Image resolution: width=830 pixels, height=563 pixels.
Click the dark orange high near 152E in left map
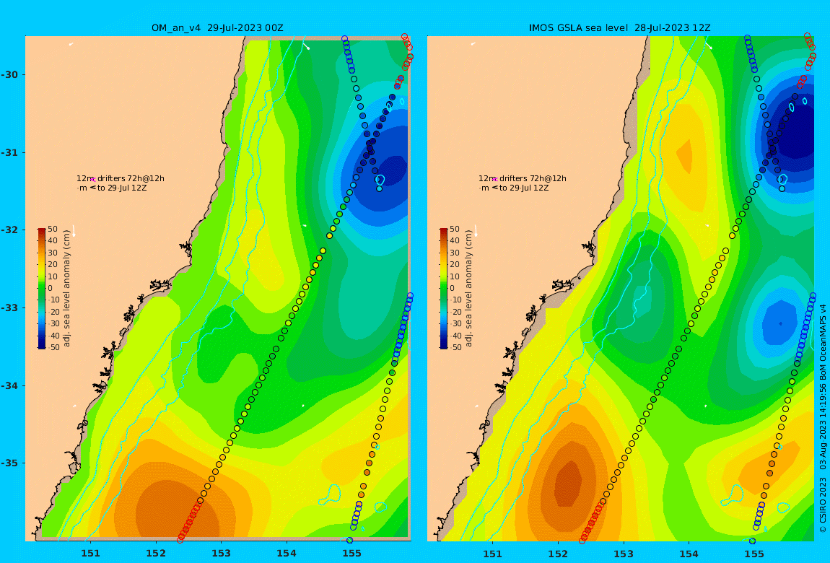178,509
